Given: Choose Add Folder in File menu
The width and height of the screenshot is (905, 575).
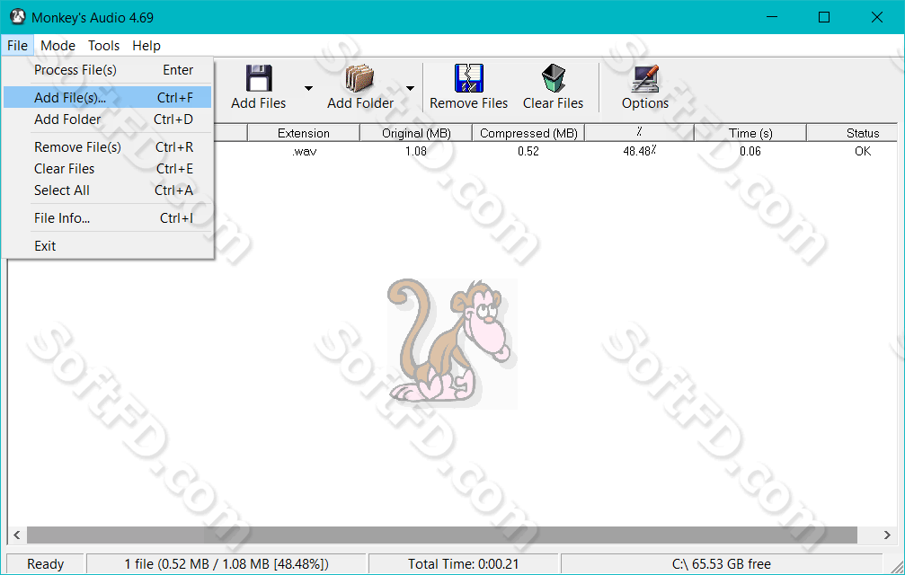Looking at the screenshot, I should coord(108,119).
